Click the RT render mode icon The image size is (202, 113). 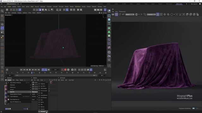click(123, 14)
